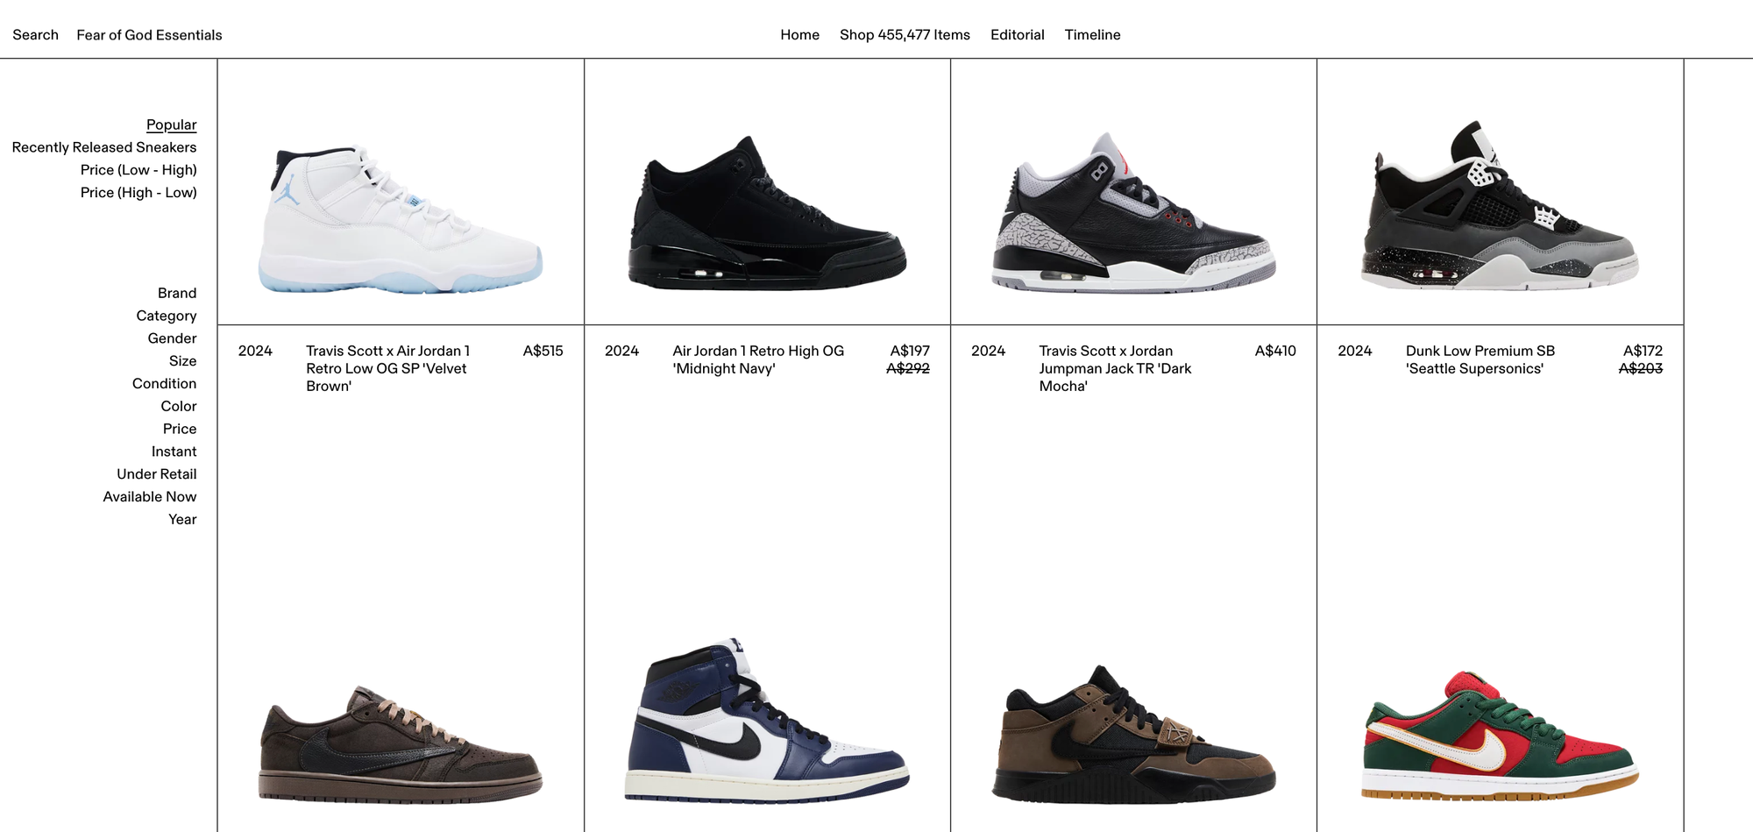This screenshot has height=832, width=1753.
Task: Open the Timeline menu item
Action: [1092, 35]
